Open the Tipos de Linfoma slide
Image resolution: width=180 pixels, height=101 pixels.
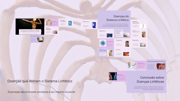pyautogui.click(x=107, y=43)
